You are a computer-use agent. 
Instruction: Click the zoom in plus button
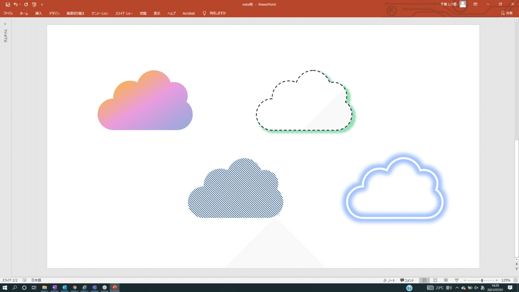point(497,280)
